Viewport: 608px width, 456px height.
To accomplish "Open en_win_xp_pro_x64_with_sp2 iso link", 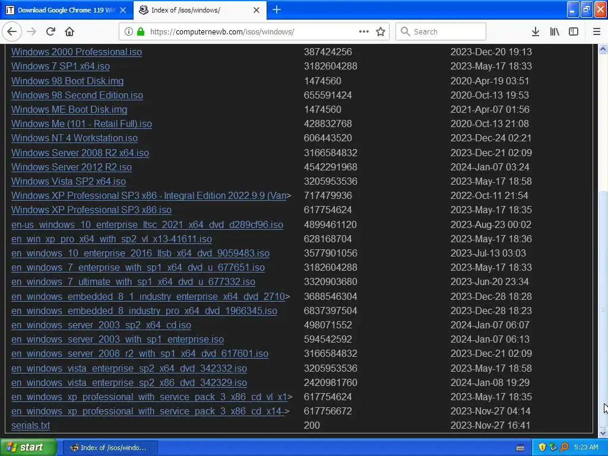I will [x=112, y=239].
